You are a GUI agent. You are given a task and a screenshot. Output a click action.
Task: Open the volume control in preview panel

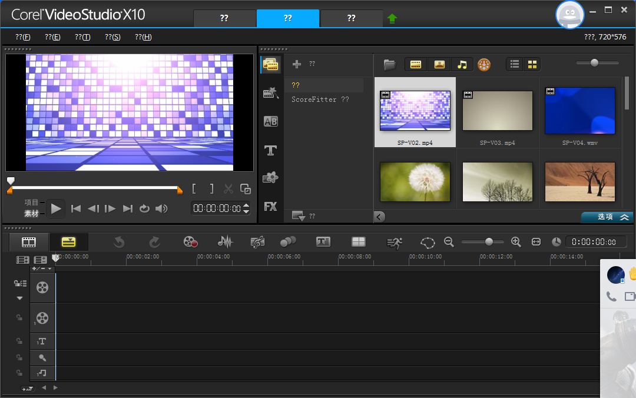[161, 208]
